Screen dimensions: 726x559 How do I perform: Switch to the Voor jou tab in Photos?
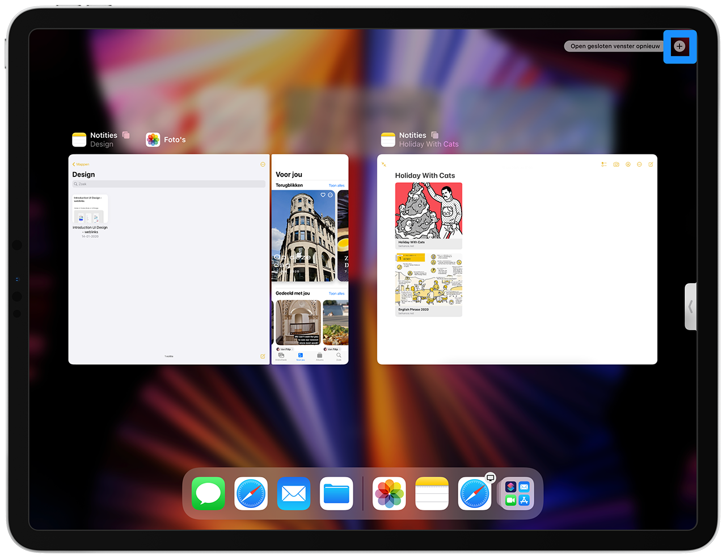point(301,356)
